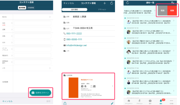Expand the メモ row chevron in コンタクト登録
The height and width of the screenshot is (105, 180).
[x=50, y=68]
